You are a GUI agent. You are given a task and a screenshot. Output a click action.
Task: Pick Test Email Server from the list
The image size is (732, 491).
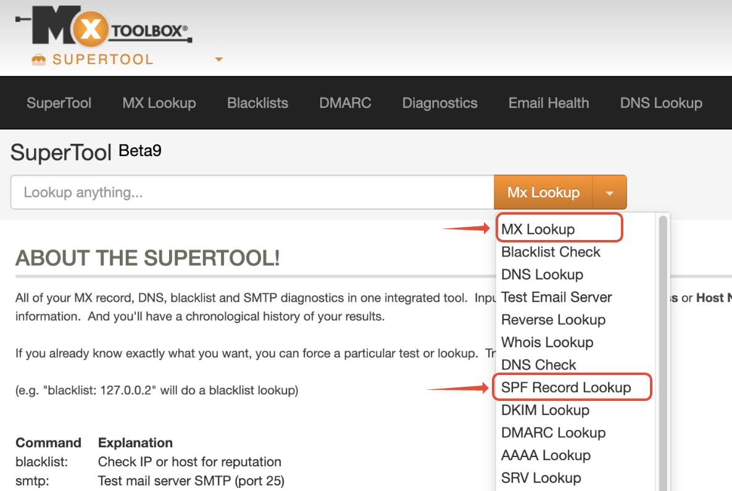pyautogui.click(x=556, y=297)
